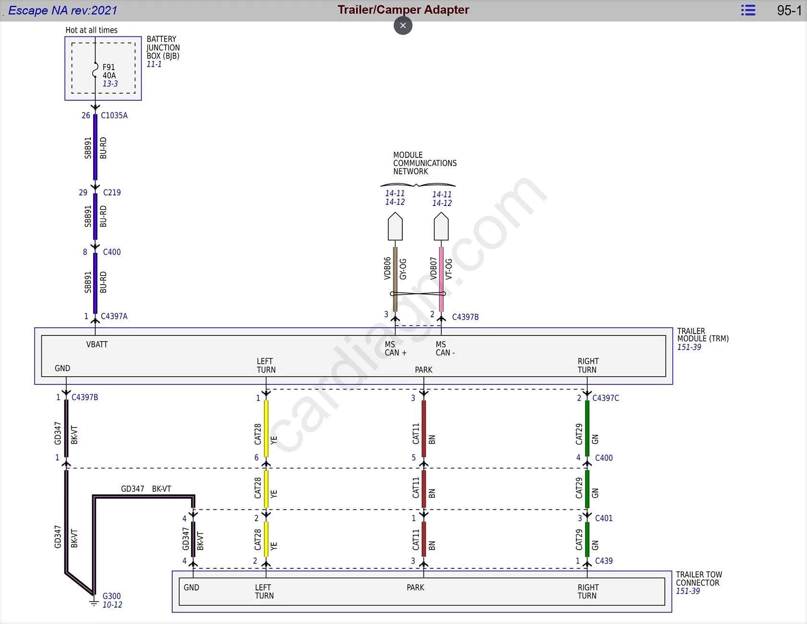This screenshot has height=624, width=807.
Task: Click the Escape NA rev:2021 title
Action: coord(62,10)
